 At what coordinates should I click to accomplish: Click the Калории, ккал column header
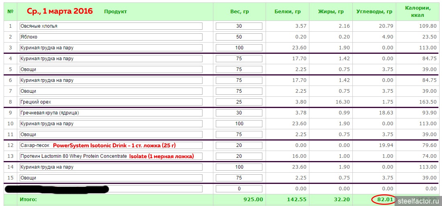point(418,12)
